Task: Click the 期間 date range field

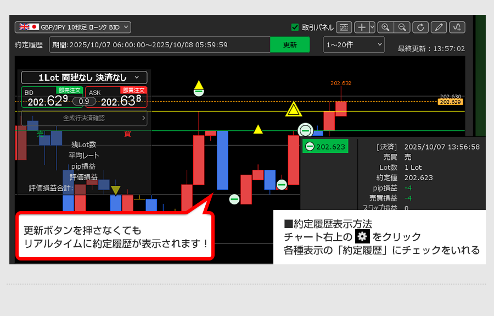Action: (159, 45)
